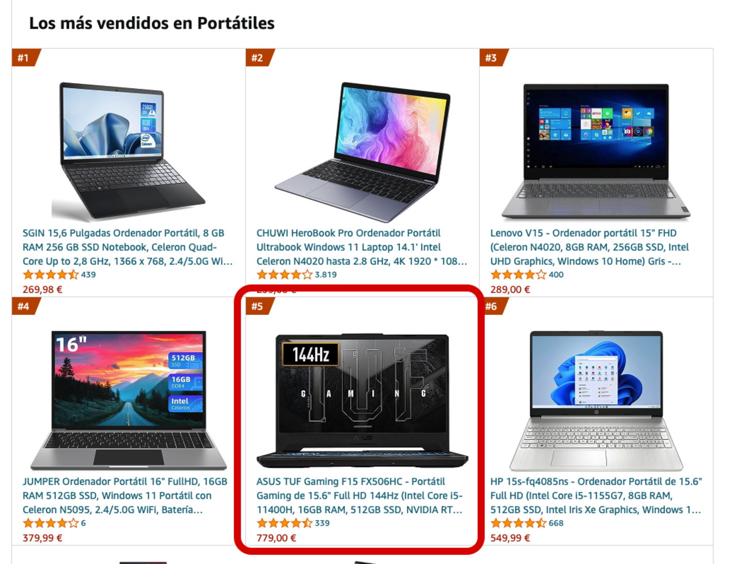
Task: Open the HP 15s laptop product image
Action: point(596,400)
